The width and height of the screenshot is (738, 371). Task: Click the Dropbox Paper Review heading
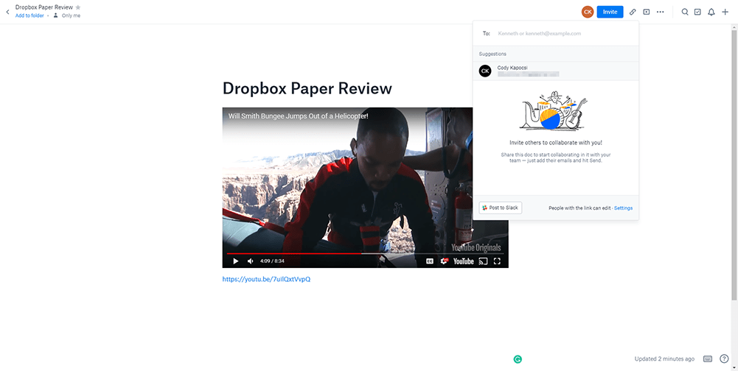click(307, 88)
